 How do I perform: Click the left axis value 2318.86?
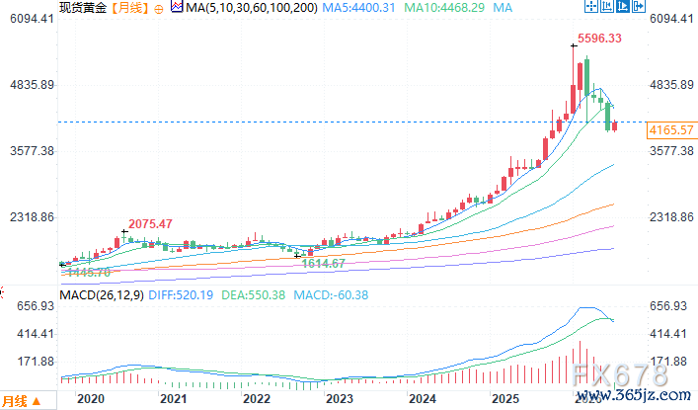pyautogui.click(x=32, y=217)
